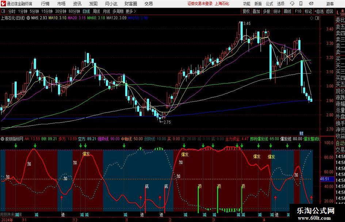Click 证券交易未登录 login link
345x222 pixels.
pos(200,4)
